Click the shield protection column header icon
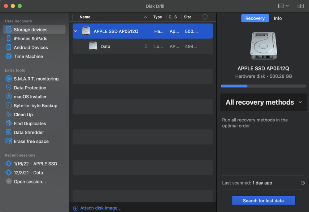 205,17
